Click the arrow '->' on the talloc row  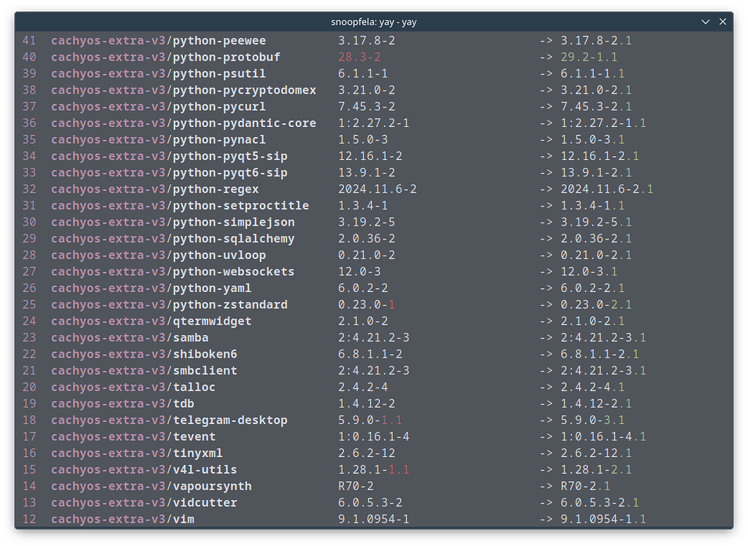(x=546, y=387)
